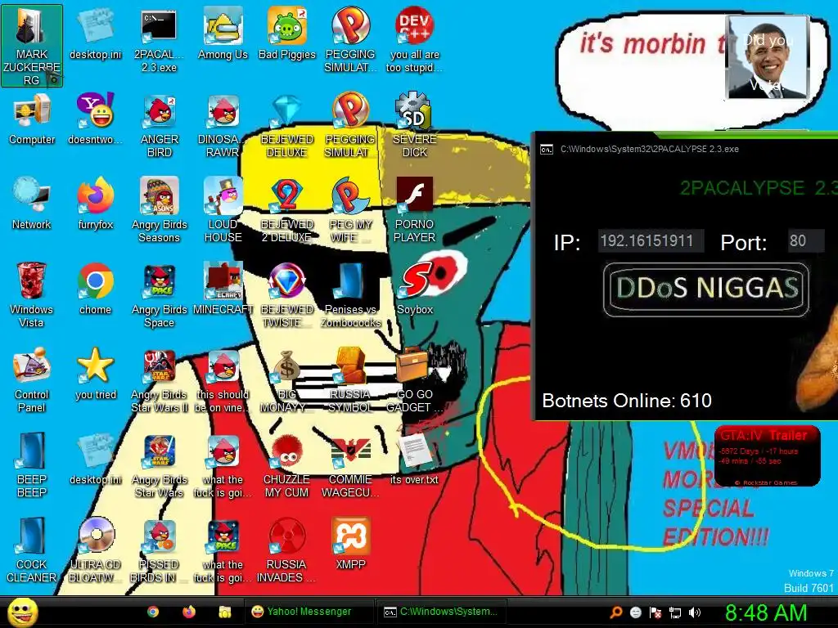The height and width of the screenshot is (628, 838).
Task: Open the LOUD HOUSE shortcut
Action: tap(223, 211)
